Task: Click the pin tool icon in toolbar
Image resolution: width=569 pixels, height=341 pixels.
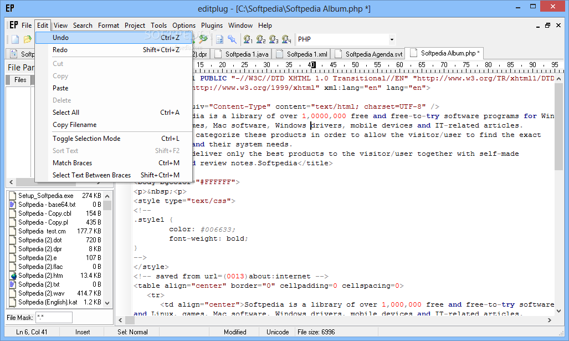Action: 232,39
